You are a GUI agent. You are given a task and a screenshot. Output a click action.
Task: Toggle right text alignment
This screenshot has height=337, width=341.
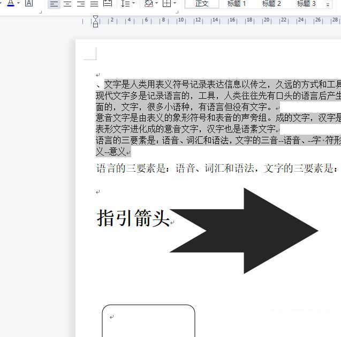coord(81,4)
